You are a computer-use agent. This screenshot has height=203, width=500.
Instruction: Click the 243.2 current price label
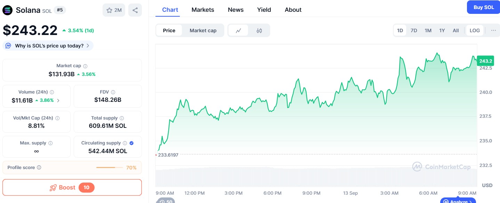(485, 61)
